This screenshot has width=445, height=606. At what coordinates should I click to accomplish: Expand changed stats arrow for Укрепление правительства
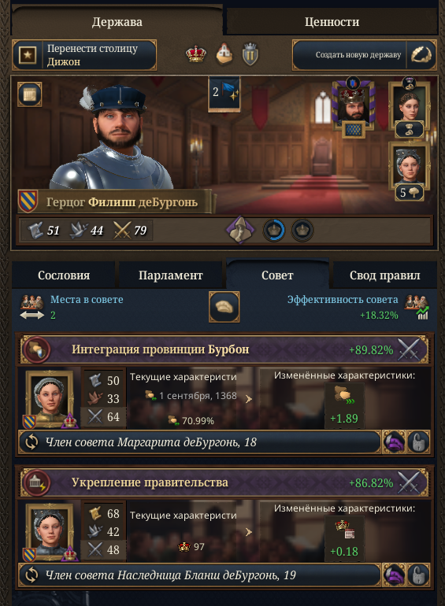click(x=249, y=532)
